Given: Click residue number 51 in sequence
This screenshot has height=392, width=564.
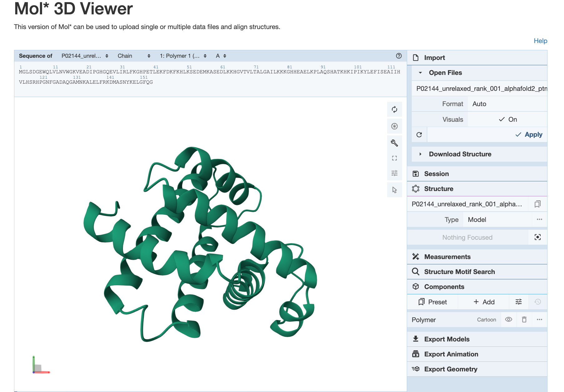Looking at the screenshot, I should point(189,67).
